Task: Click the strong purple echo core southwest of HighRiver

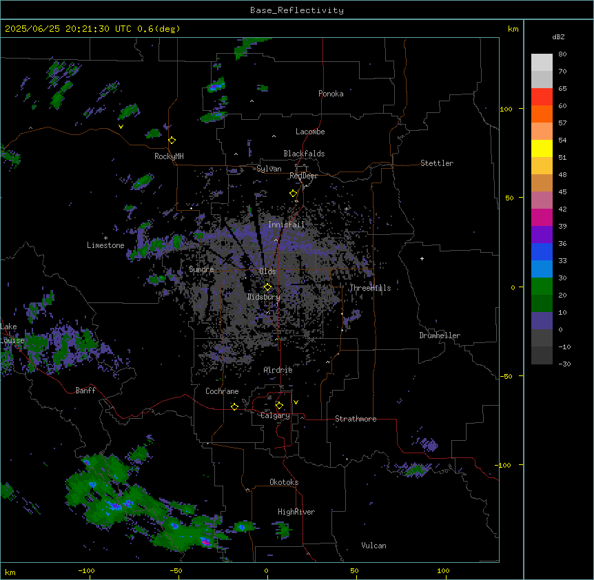Action: (x=206, y=541)
